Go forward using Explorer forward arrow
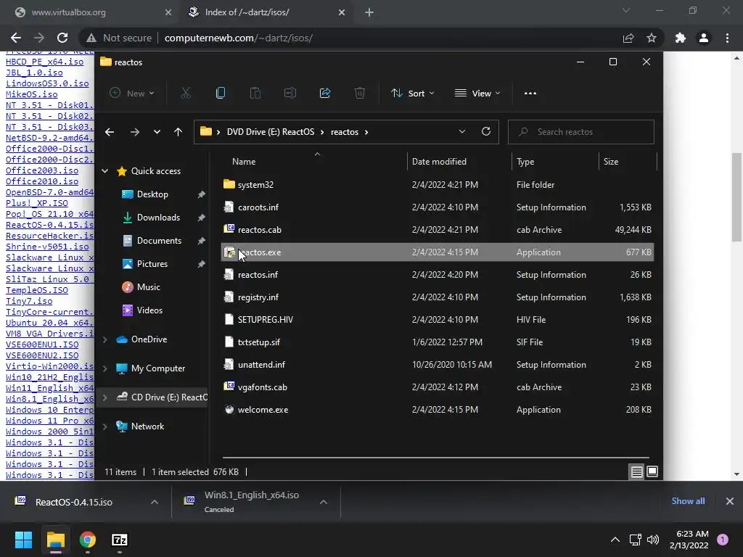743x557 pixels. [x=134, y=132]
